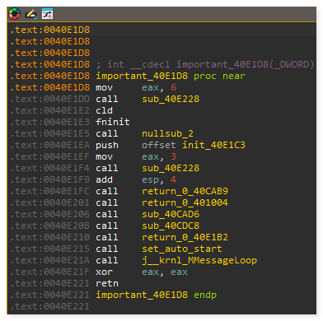The width and height of the screenshot is (323, 321).
Task: Click address .text:0040E1E5
Action: tap(49, 133)
